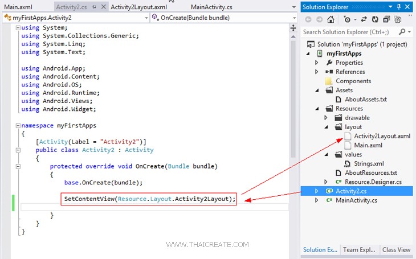Click the vertical editor scrollbar thumb

coord(293,98)
